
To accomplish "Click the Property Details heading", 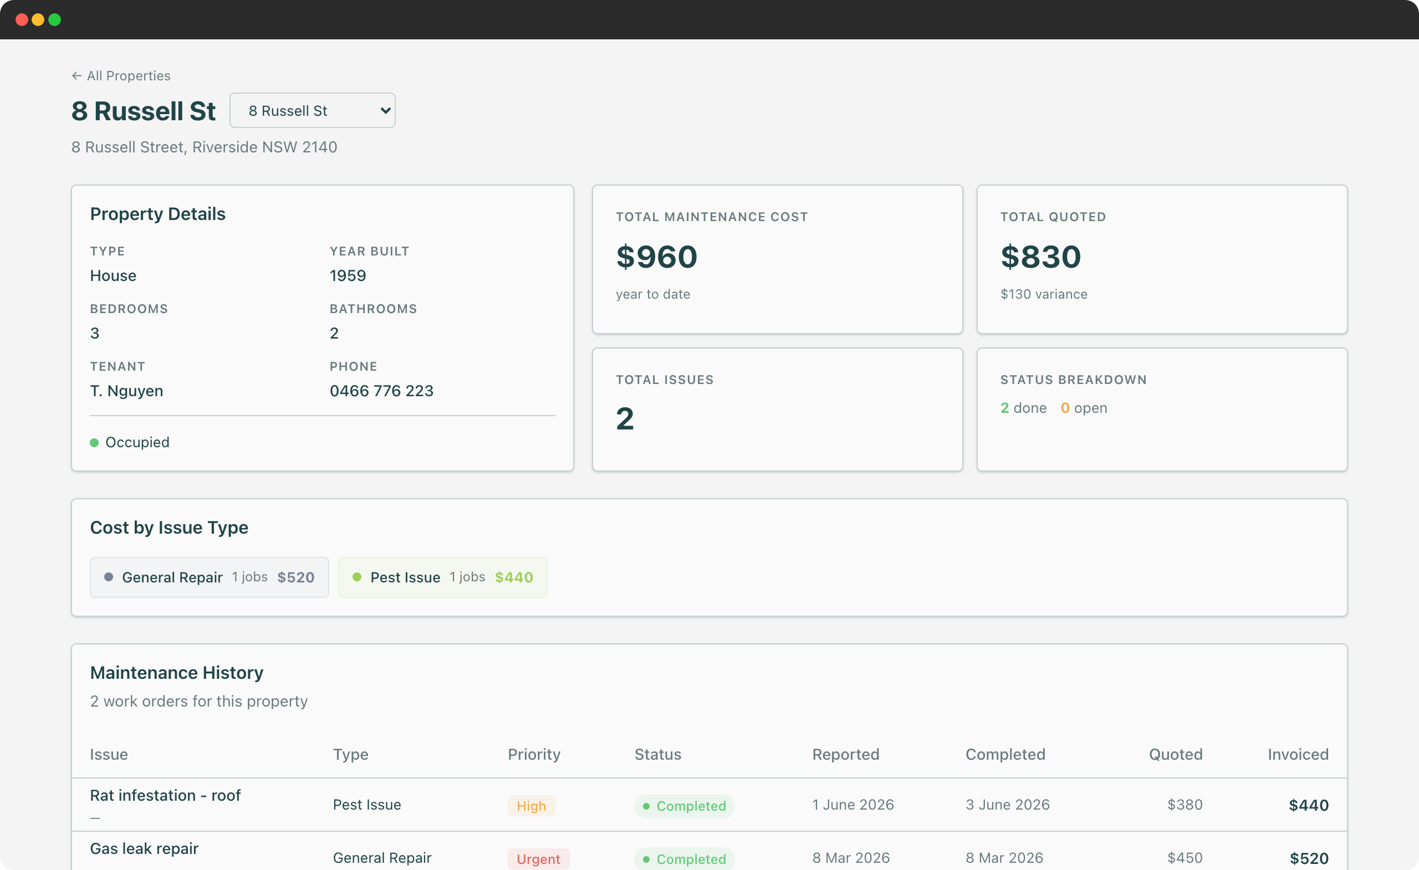I will tap(158, 213).
